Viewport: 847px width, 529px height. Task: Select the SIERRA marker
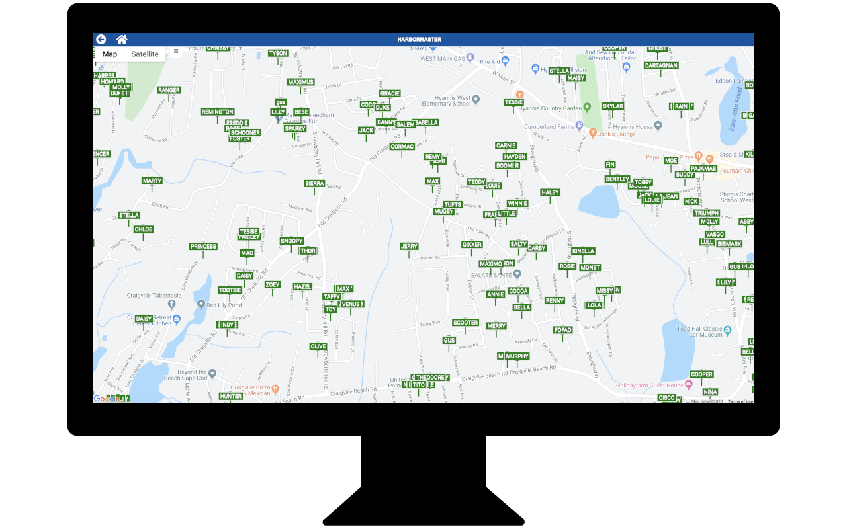tap(314, 184)
